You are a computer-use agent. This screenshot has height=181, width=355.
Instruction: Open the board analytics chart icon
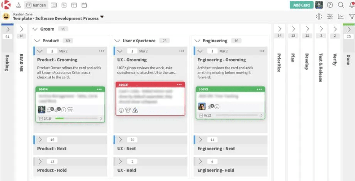pos(341,17)
